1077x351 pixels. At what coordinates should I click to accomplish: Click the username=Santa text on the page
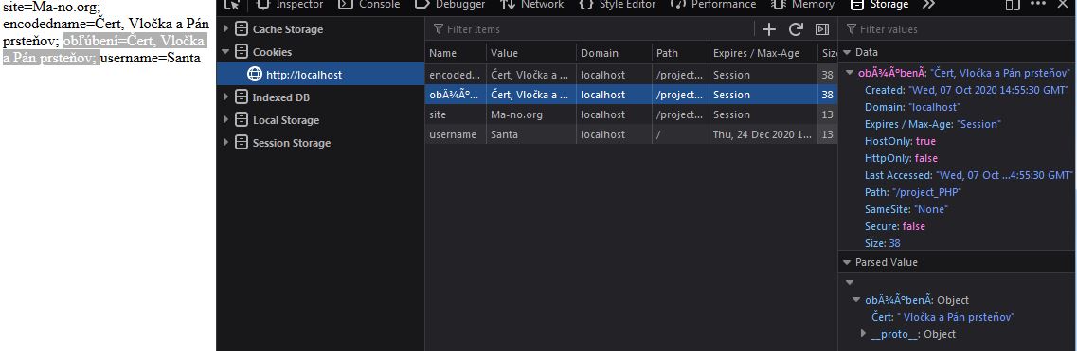151,59
